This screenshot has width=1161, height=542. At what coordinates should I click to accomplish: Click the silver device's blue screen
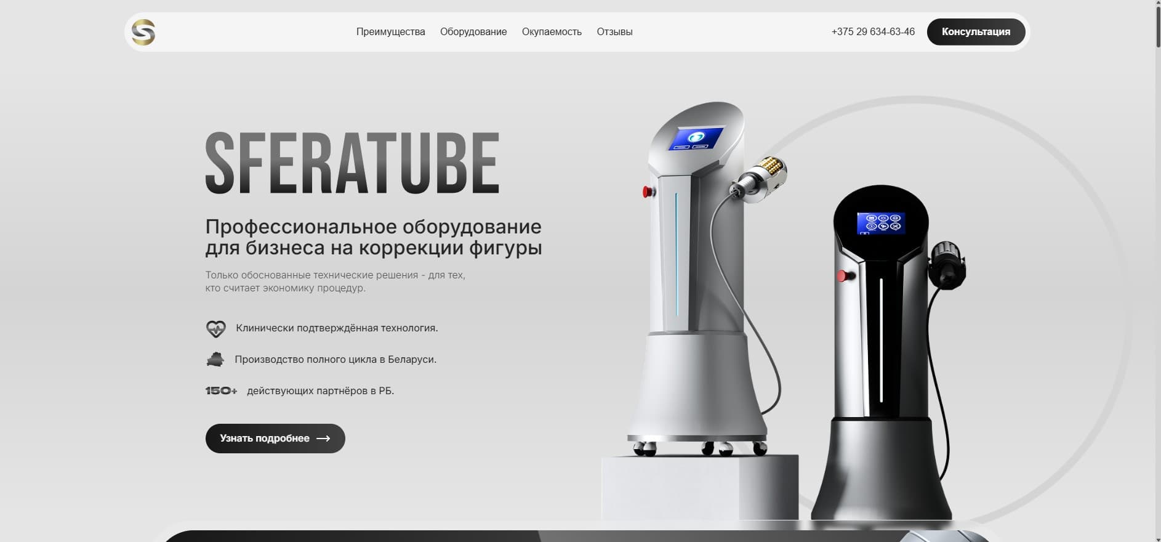[x=696, y=138]
